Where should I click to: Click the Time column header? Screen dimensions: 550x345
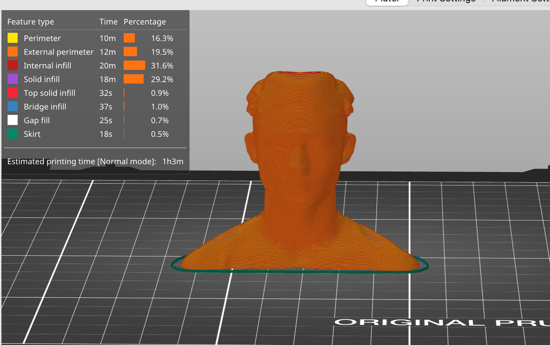pyautogui.click(x=108, y=22)
